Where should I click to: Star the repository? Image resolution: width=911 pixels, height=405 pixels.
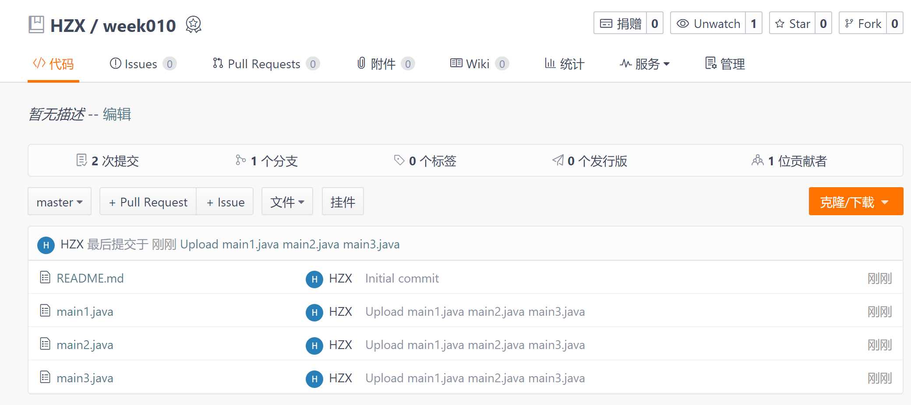tap(792, 23)
